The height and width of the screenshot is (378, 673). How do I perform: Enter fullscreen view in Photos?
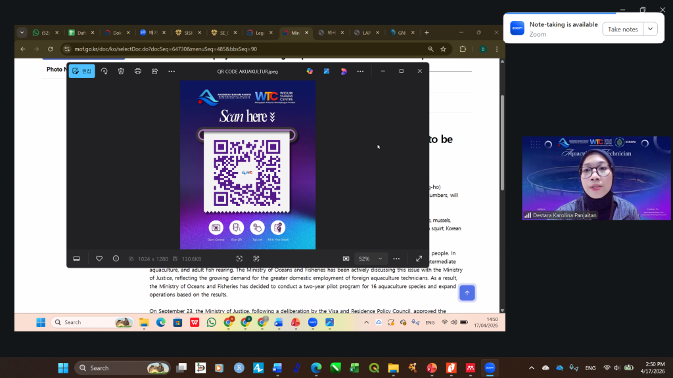click(419, 259)
